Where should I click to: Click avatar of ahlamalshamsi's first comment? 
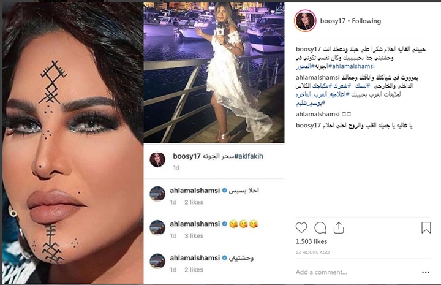[157, 194]
